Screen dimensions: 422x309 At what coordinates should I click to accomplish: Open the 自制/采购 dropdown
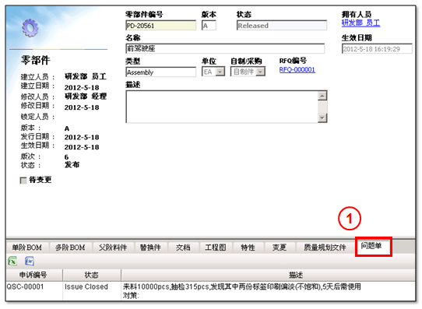click(x=260, y=72)
